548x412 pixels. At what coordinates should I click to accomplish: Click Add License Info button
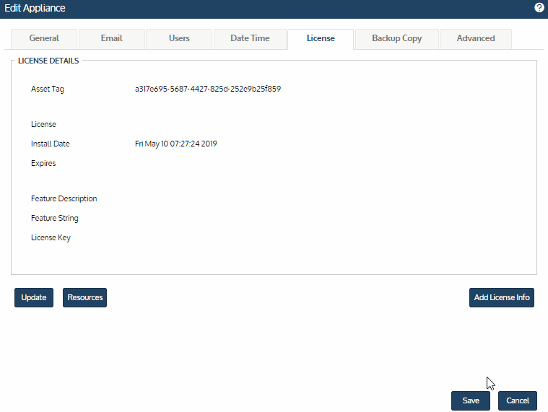[502, 297]
